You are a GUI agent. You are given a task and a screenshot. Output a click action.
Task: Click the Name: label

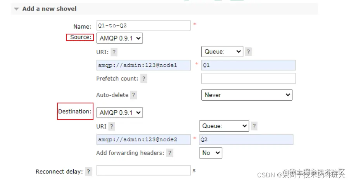coord(82,27)
